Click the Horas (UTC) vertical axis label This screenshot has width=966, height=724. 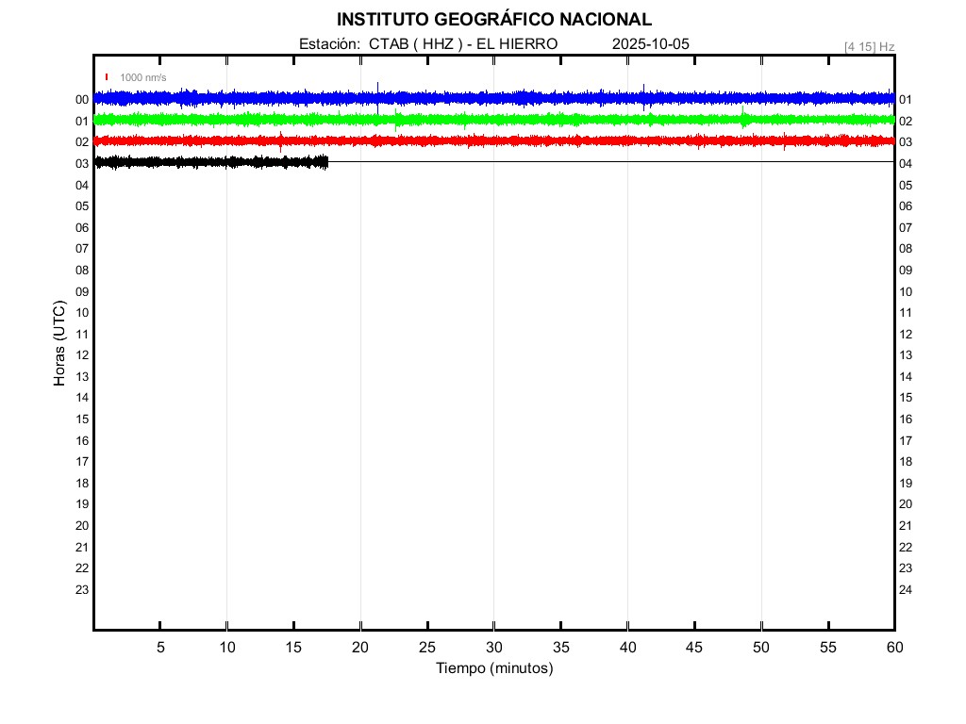point(59,343)
